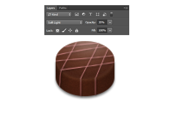The width and height of the screenshot is (173, 129).
Task: Toggle lock position icon
Action: 70,30
